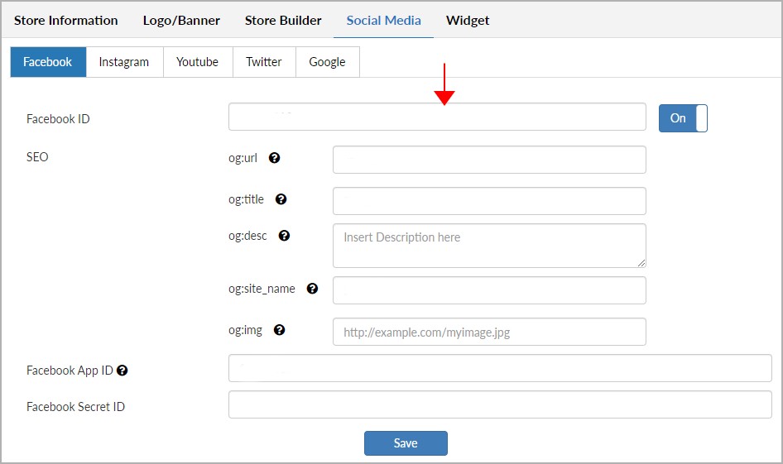The image size is (783, 464).
Task: Open the og:img help icon
Action: tap(280, 330)
